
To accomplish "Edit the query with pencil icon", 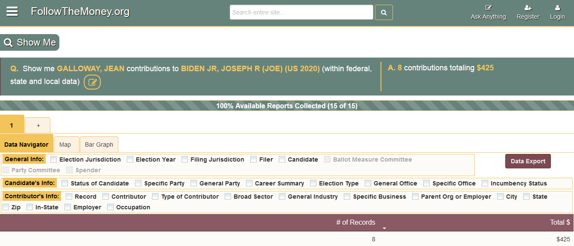I will click(x=92, y=82).
